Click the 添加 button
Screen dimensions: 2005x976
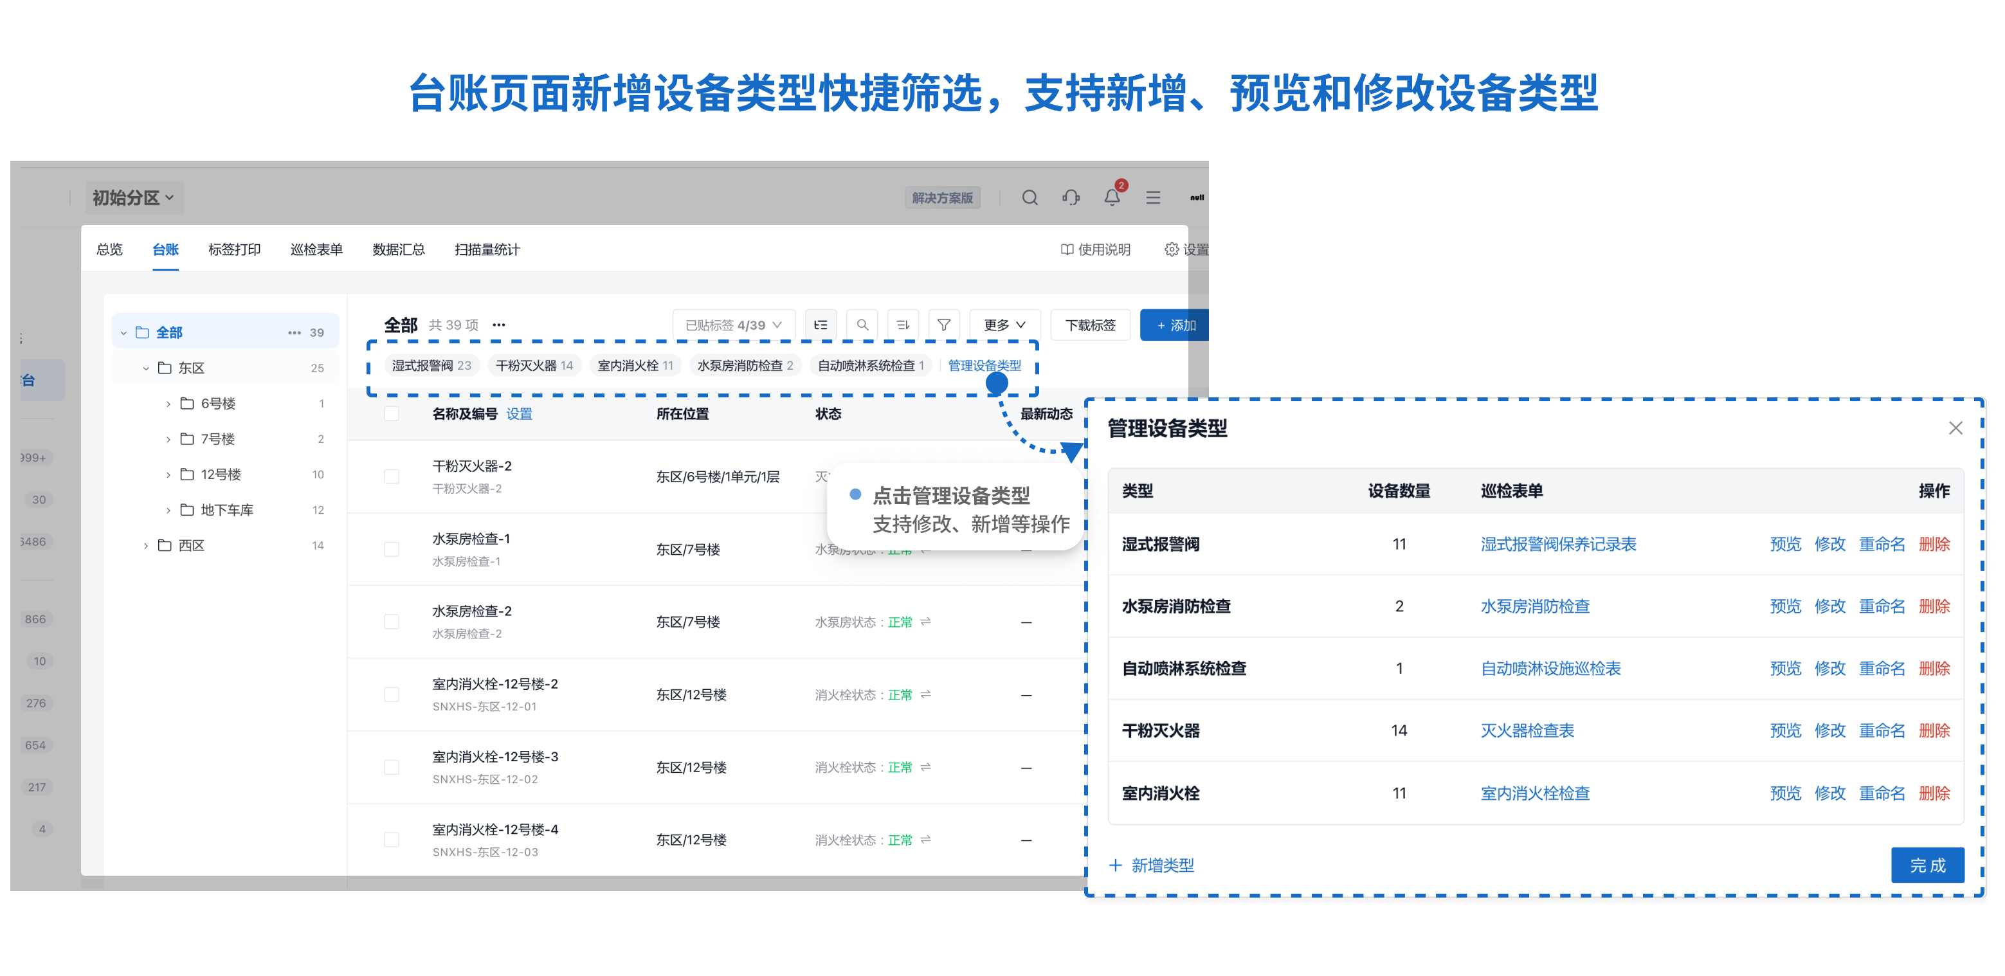(x=1174, y=325)
